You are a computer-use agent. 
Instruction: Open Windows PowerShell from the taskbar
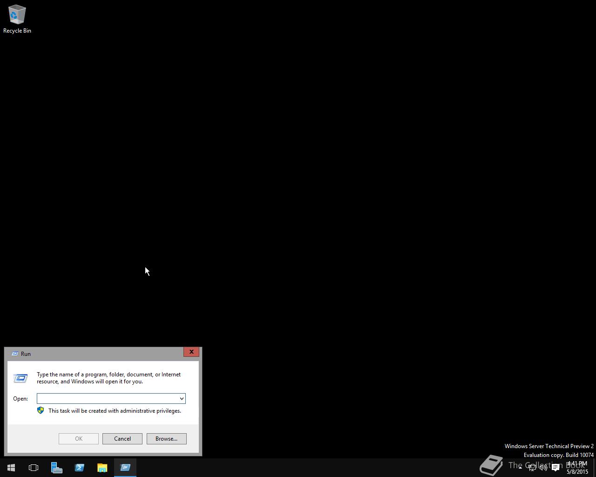(79, 467)
